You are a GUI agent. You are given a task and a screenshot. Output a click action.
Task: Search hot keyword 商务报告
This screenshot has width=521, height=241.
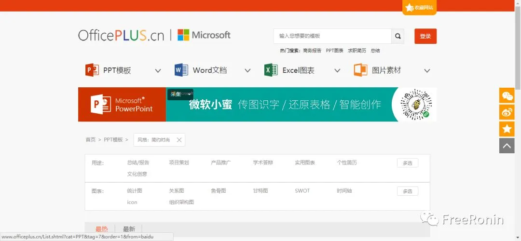pyautogui.click(x=312, y=51)
